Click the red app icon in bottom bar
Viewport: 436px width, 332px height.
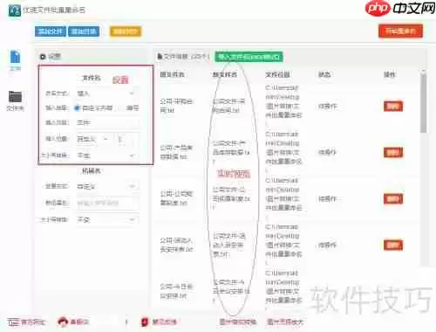click(145, 322)
